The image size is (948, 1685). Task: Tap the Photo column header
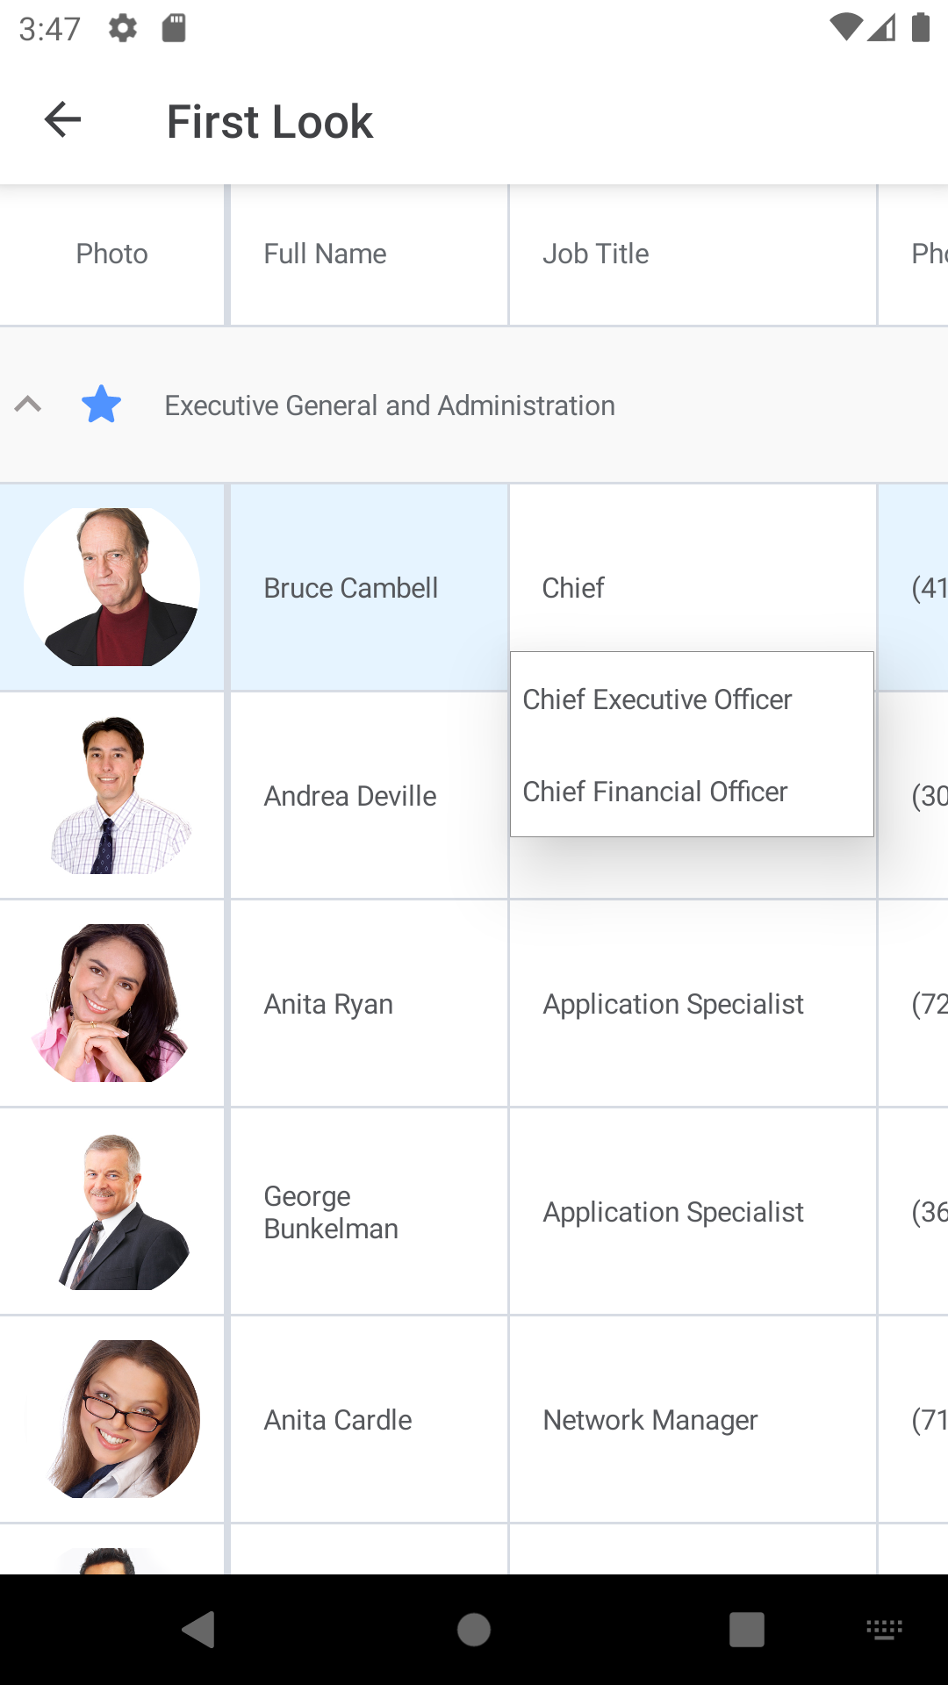click(x=111, y=255)
